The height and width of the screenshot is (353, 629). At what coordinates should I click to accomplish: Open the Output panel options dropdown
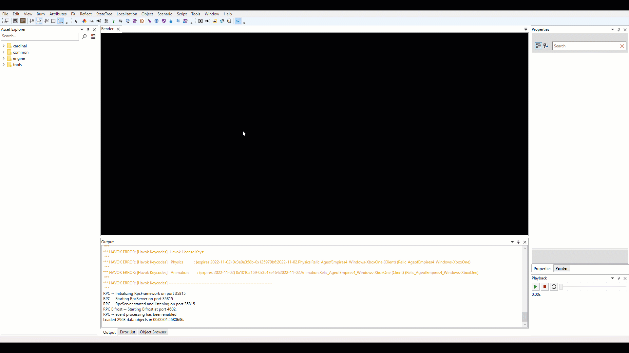click(512, 242)
